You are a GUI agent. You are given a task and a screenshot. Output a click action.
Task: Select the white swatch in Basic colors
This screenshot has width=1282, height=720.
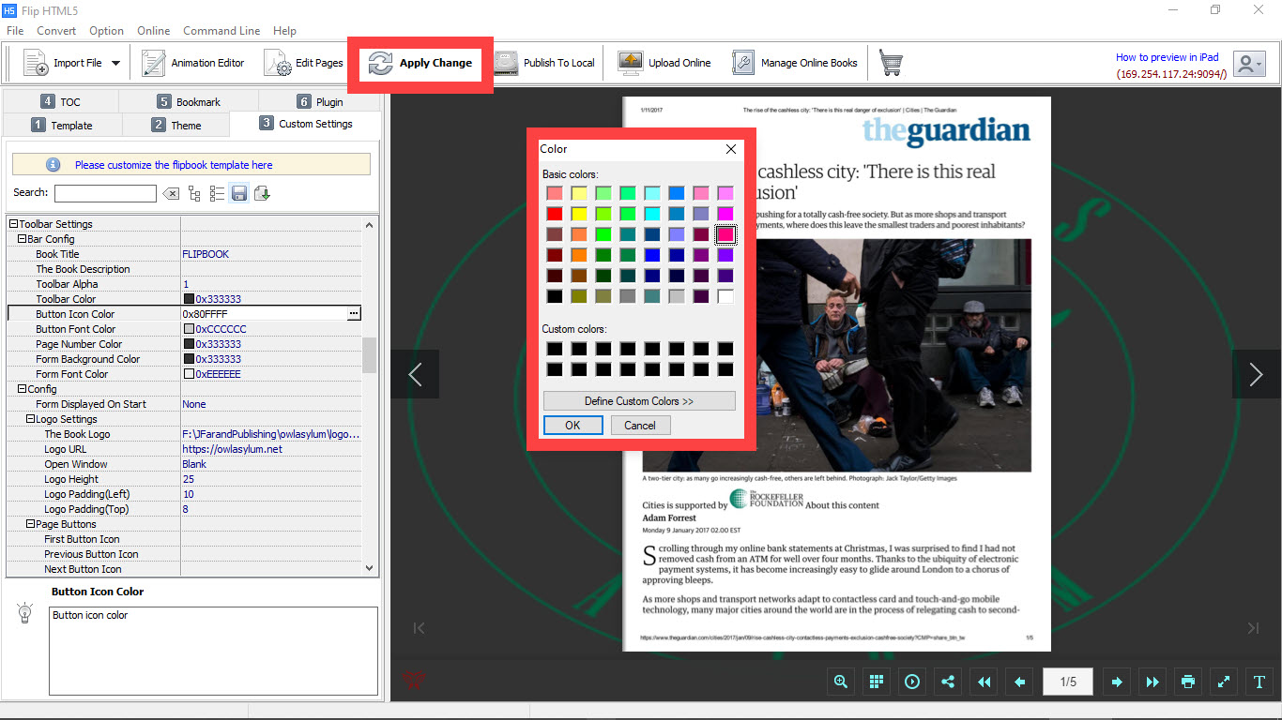tap(725, 296)
